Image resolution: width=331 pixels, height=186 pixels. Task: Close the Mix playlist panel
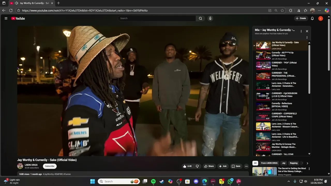(x=307, y=31)
